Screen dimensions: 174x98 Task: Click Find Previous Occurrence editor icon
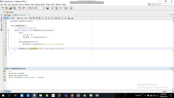(34, 18)
